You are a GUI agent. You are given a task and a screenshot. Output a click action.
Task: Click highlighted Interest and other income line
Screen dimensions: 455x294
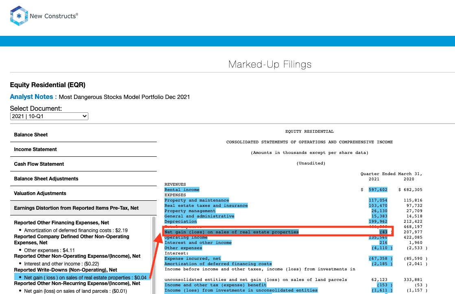pyautogui.click(x=198, y=243)
